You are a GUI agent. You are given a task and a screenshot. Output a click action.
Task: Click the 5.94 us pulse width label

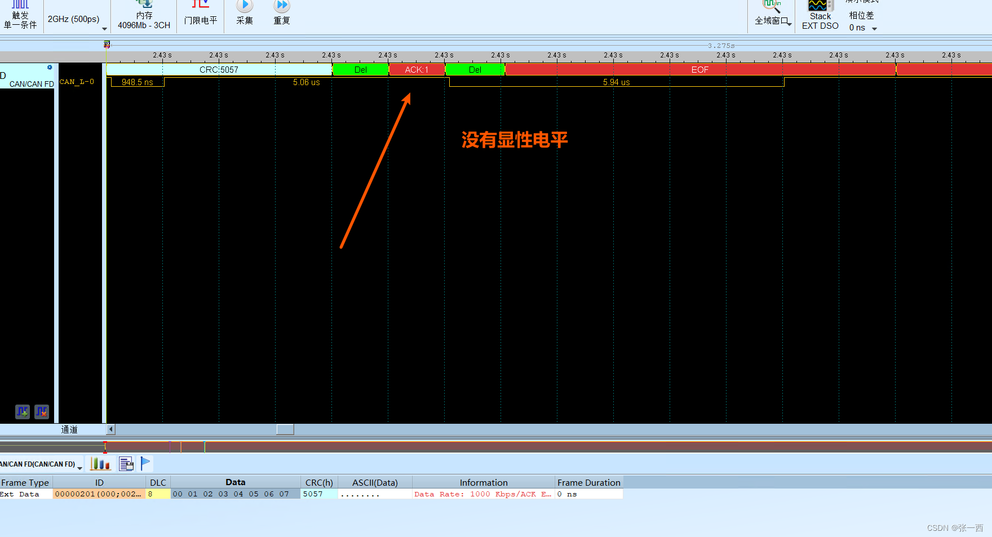tap(617, 82)
